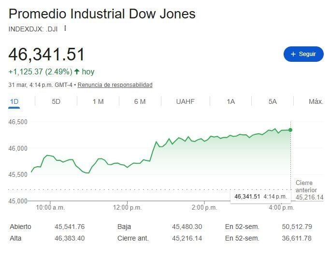This screenshot has width=330, height=256.
Task: Show the Máx. full history tab
Action: tap(316, 101)
